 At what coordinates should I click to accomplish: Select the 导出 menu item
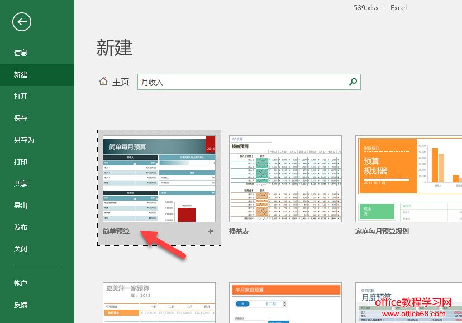[x=21, y=206]
